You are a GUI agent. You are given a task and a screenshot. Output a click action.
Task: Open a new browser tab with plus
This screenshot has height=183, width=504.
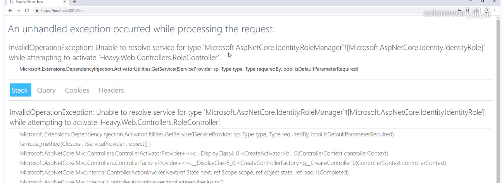[x=74, y=2]
